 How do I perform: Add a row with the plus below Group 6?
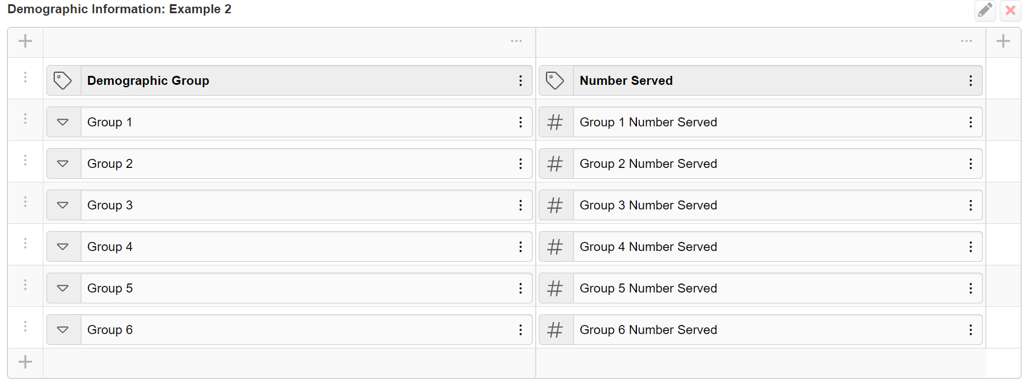(x=25, y=362)
